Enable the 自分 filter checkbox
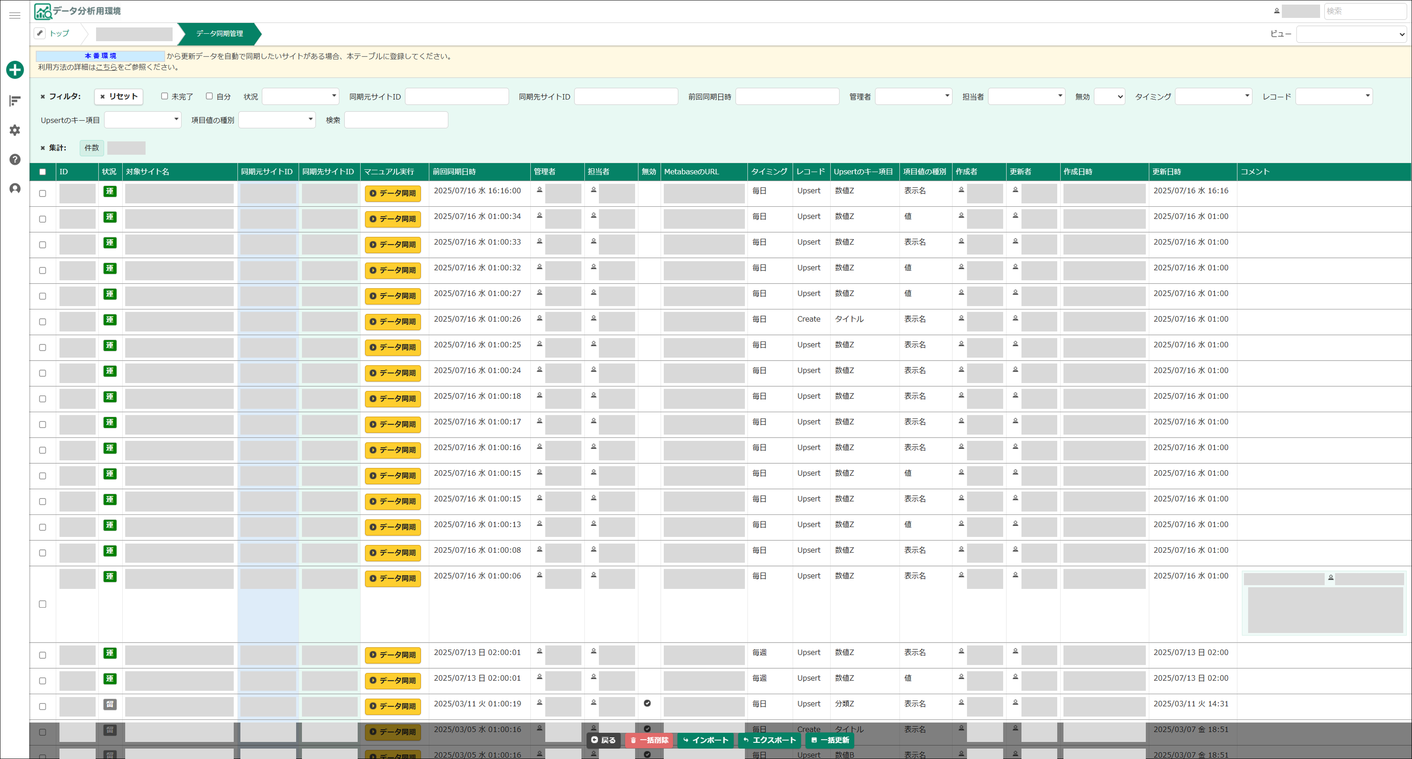Image resolution: width=1412 pixels, height=759 pixels. (x=209, y=96)
